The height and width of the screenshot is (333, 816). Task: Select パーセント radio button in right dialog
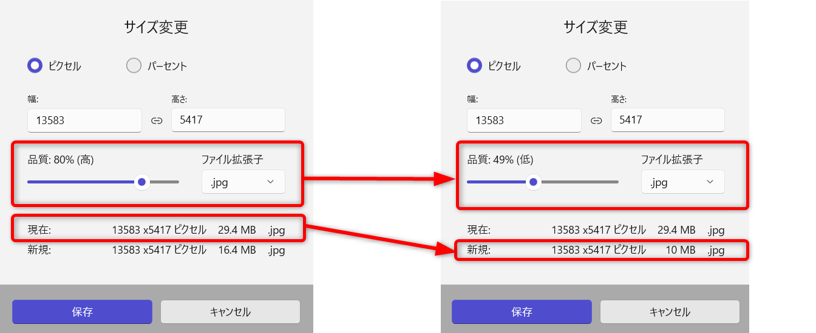(x=573, y=66)
